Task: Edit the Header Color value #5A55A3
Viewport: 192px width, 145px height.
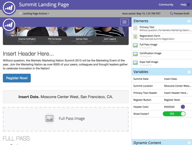Action: (169, 107)
